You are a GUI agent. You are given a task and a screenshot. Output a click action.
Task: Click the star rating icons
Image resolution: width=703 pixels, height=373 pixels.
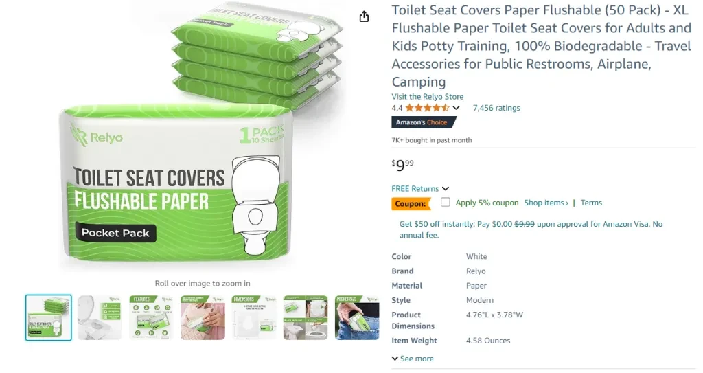[427, 108]
